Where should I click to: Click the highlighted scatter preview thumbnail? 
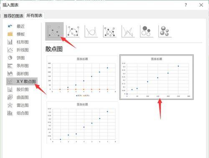pyautogui.click(x=156, y=77)
